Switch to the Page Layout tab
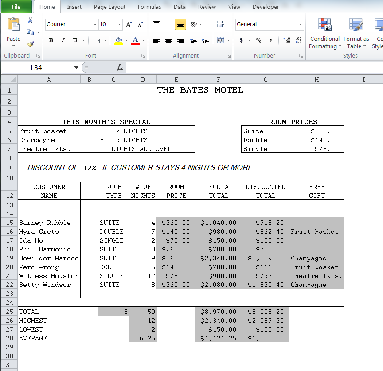The width and height of the screenshot is (383, 371). coord(109,7)
